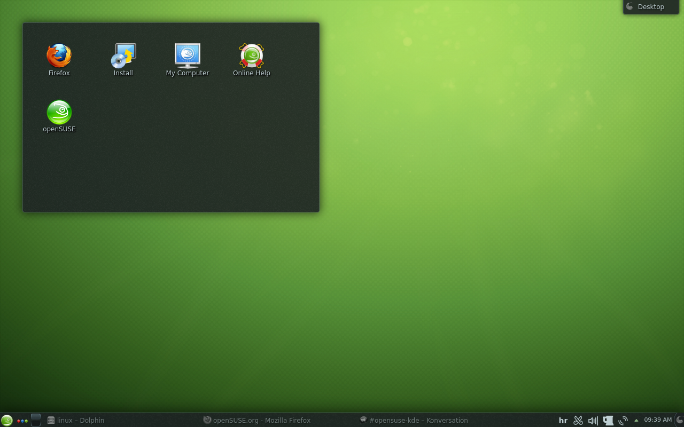Screen dimensions: 684x427
Task: Open the Firefox desktop icon
Action: coord(59,56)
